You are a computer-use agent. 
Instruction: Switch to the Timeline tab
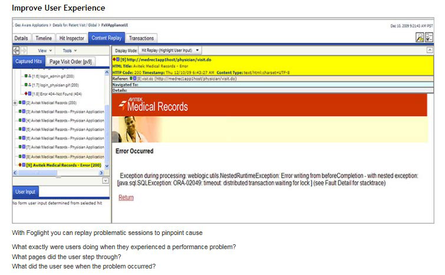(44, 38)
